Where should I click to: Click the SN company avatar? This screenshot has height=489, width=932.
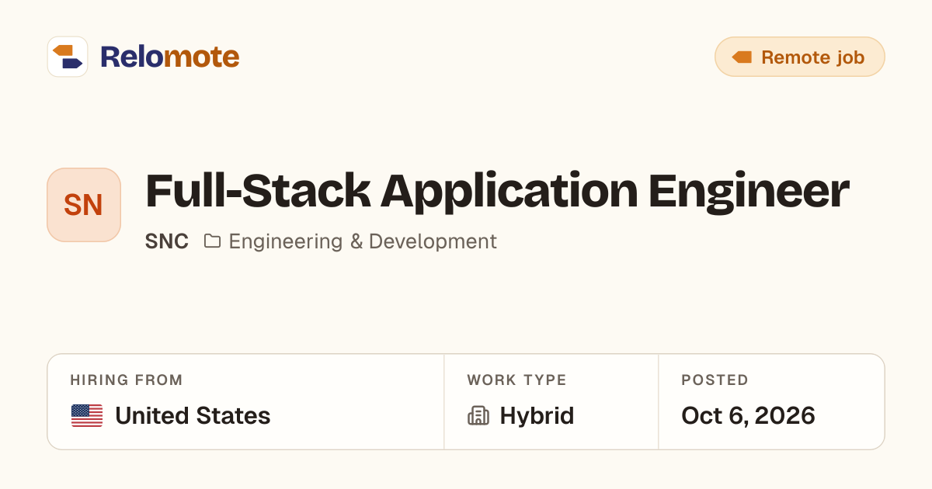84,205
